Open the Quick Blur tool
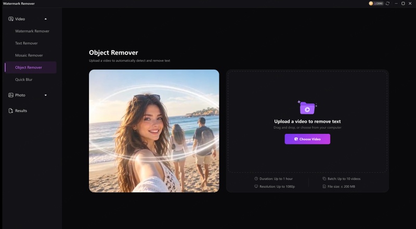The width and height of the screenshot is (416, 229). (23, 79)
